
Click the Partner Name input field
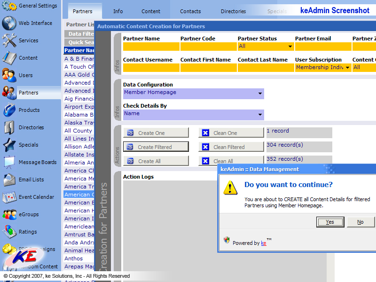click(x=151, y=47)
